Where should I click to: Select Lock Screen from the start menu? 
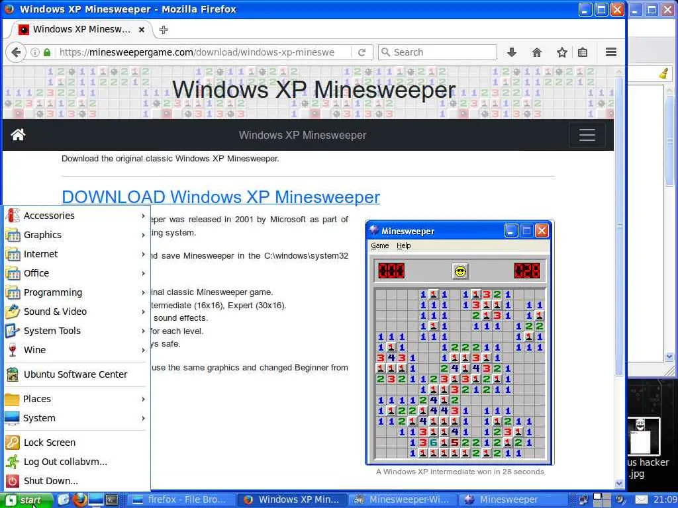tap(77, 443)
